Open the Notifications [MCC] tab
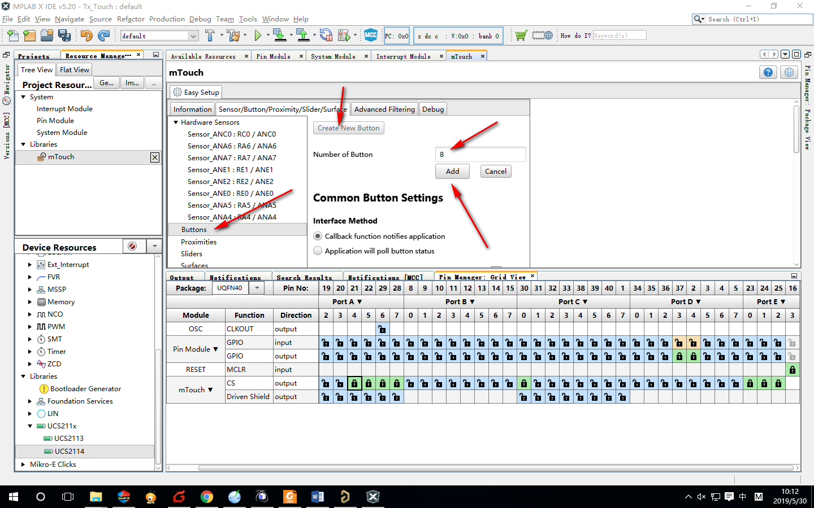Screen dimensions: 814x508 point(385,277)
